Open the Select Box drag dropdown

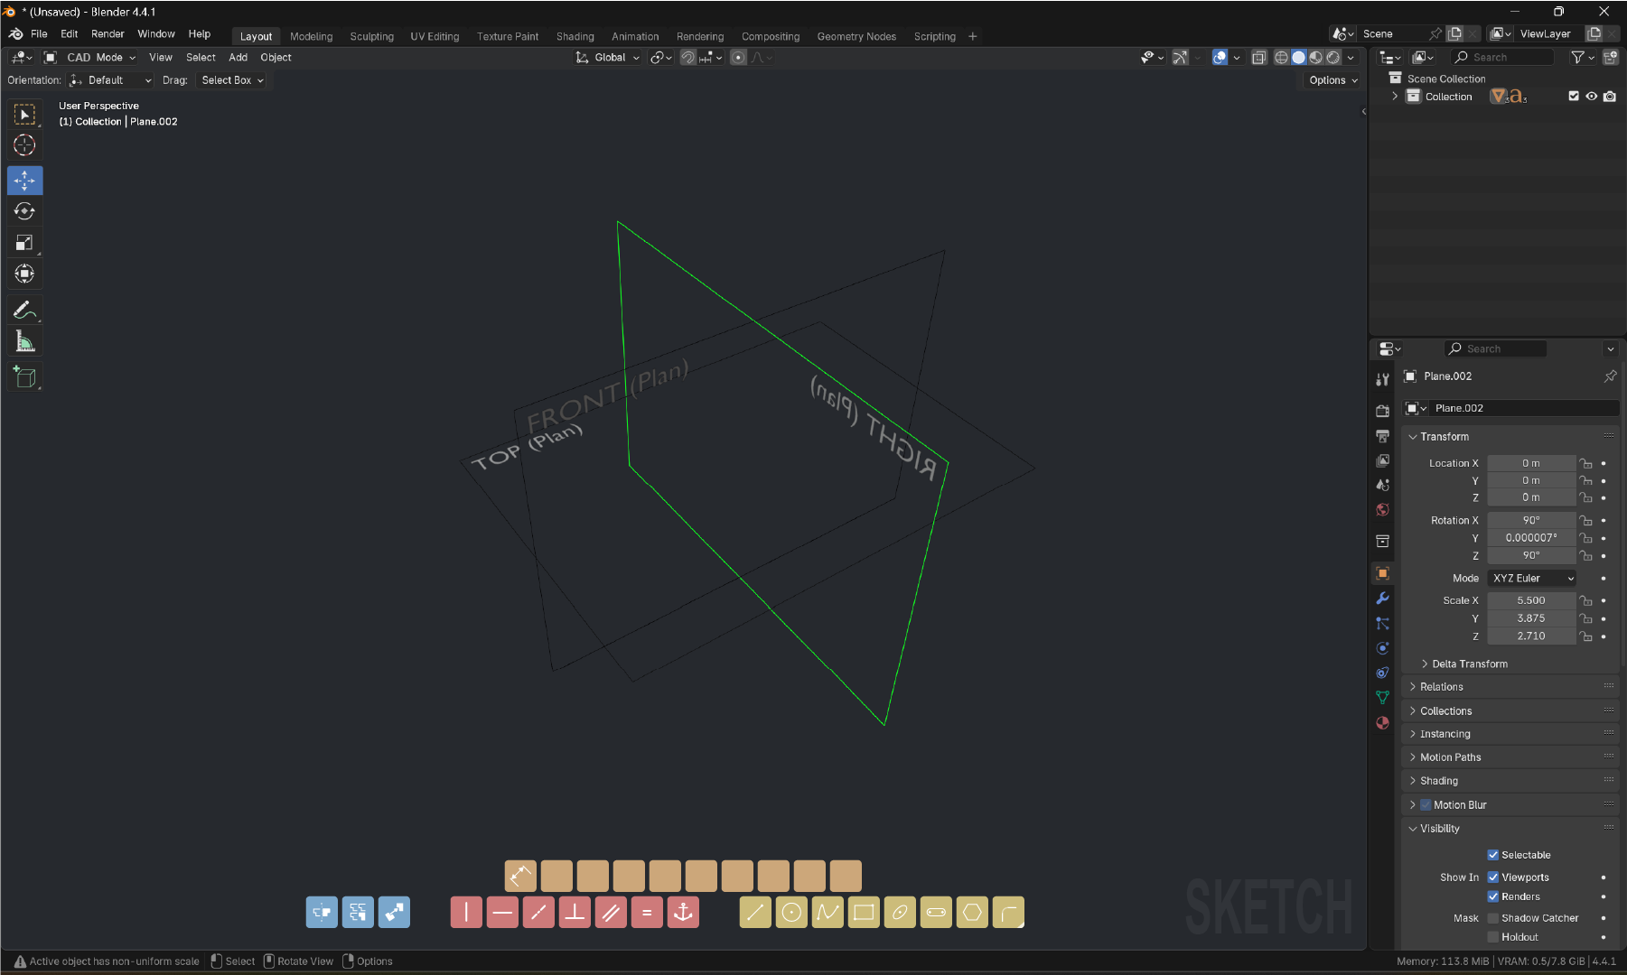click(232, 80)
